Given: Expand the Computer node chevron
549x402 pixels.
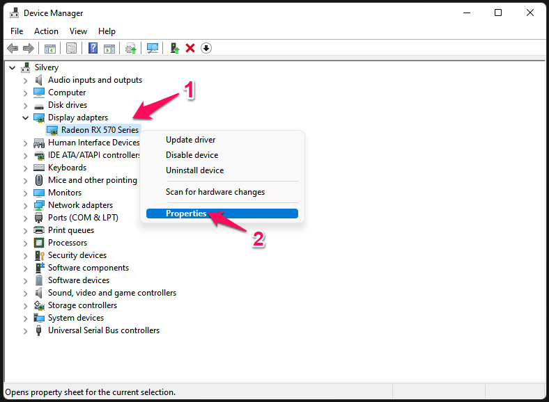Looking at the screenshot, I should (25, 93).
